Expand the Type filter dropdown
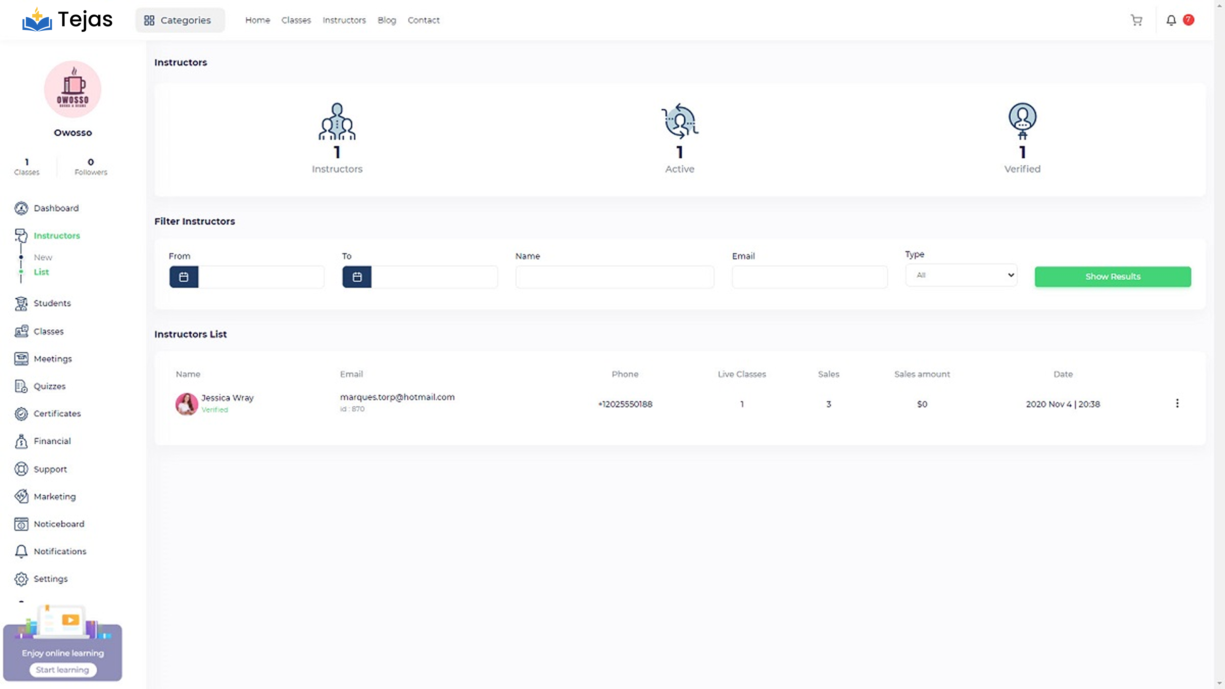1225x689 pixels. tap(961, 275)
